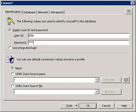Switch to the Database tab
Screen dimensions: 136x112
pyautogui.click(x=29, y=12)
